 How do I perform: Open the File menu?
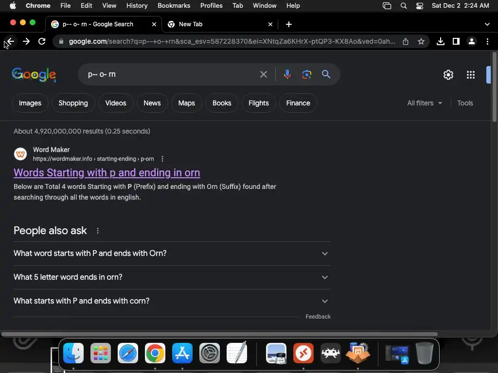66,6
